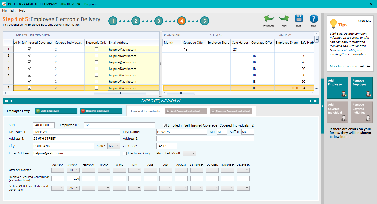Open the Edit menu

tap(13, 11)
